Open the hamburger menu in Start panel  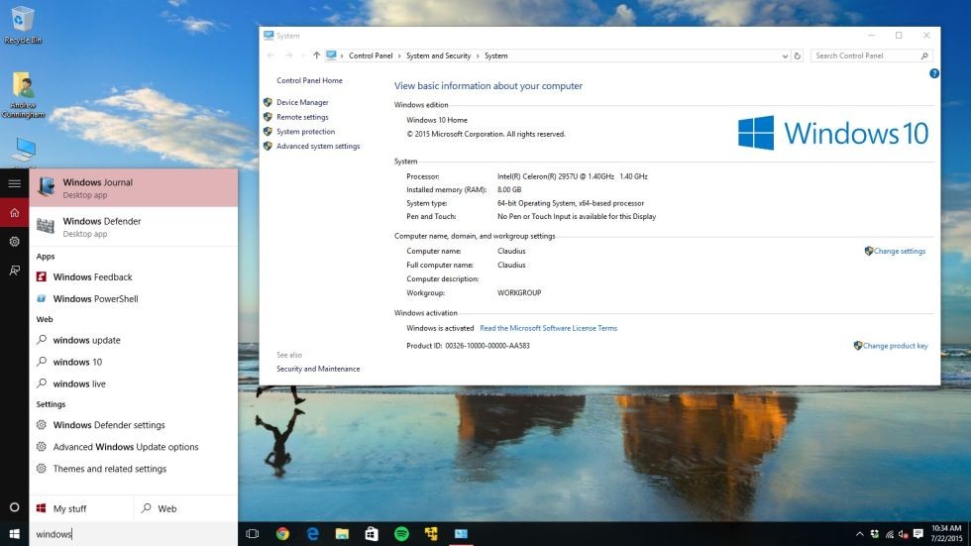14,184
